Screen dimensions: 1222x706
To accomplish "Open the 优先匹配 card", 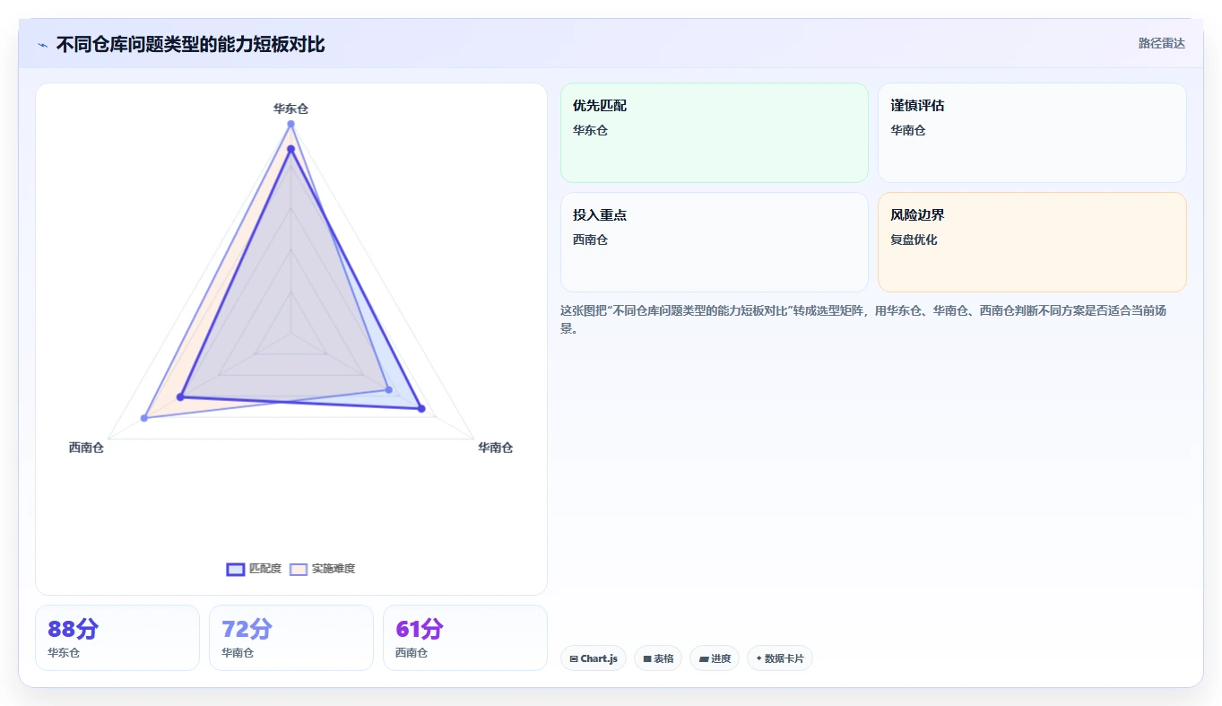I will point(715,133).
